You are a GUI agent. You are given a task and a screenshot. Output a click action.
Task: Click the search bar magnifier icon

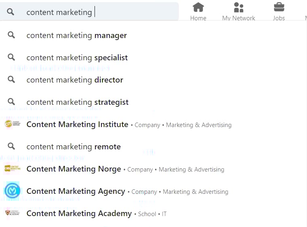(11, 12)
